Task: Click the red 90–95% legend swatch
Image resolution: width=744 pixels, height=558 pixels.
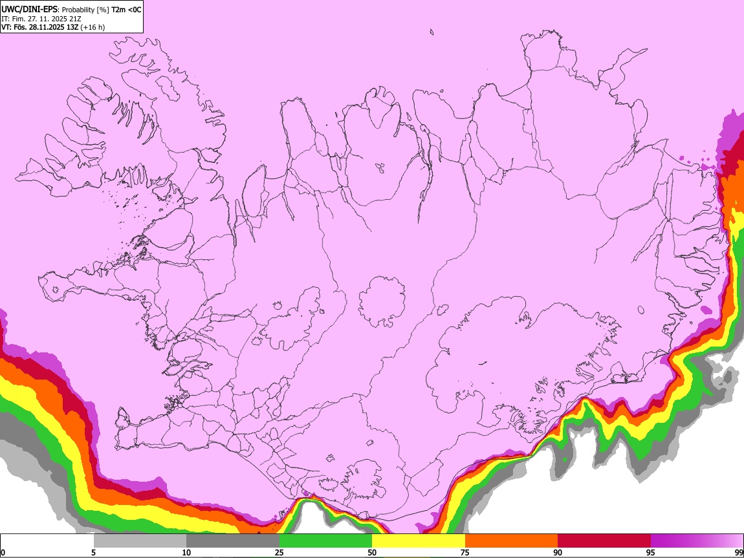Action: [x=604, y=541]
